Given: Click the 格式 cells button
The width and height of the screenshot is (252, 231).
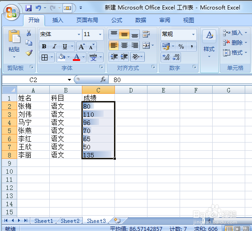Looking at the screenshot, I should click(x=235, y=53).
